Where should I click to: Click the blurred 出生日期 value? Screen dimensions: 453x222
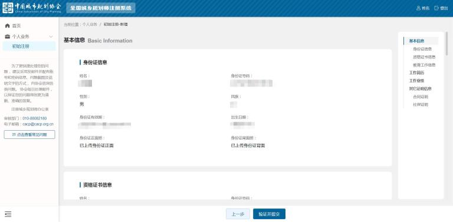tap(242, 125)
